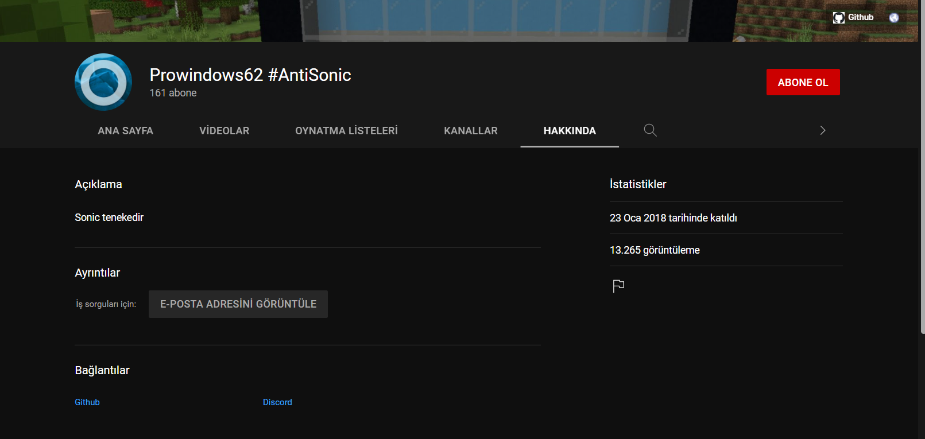Viewport: 925px width, 439px height.
Task: Go to the KANALLAR tab
Action: (x=471, y=131)
